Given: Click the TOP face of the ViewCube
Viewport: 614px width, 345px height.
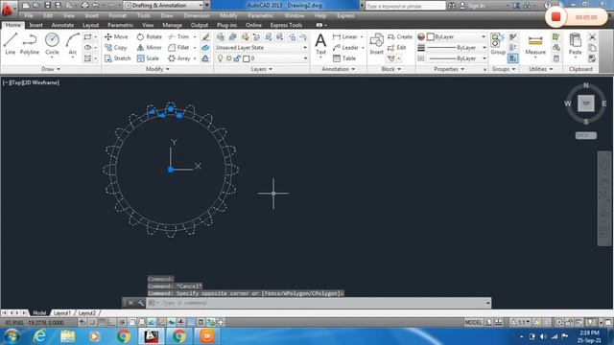Looking at the screenshot, I should [586, 103].
